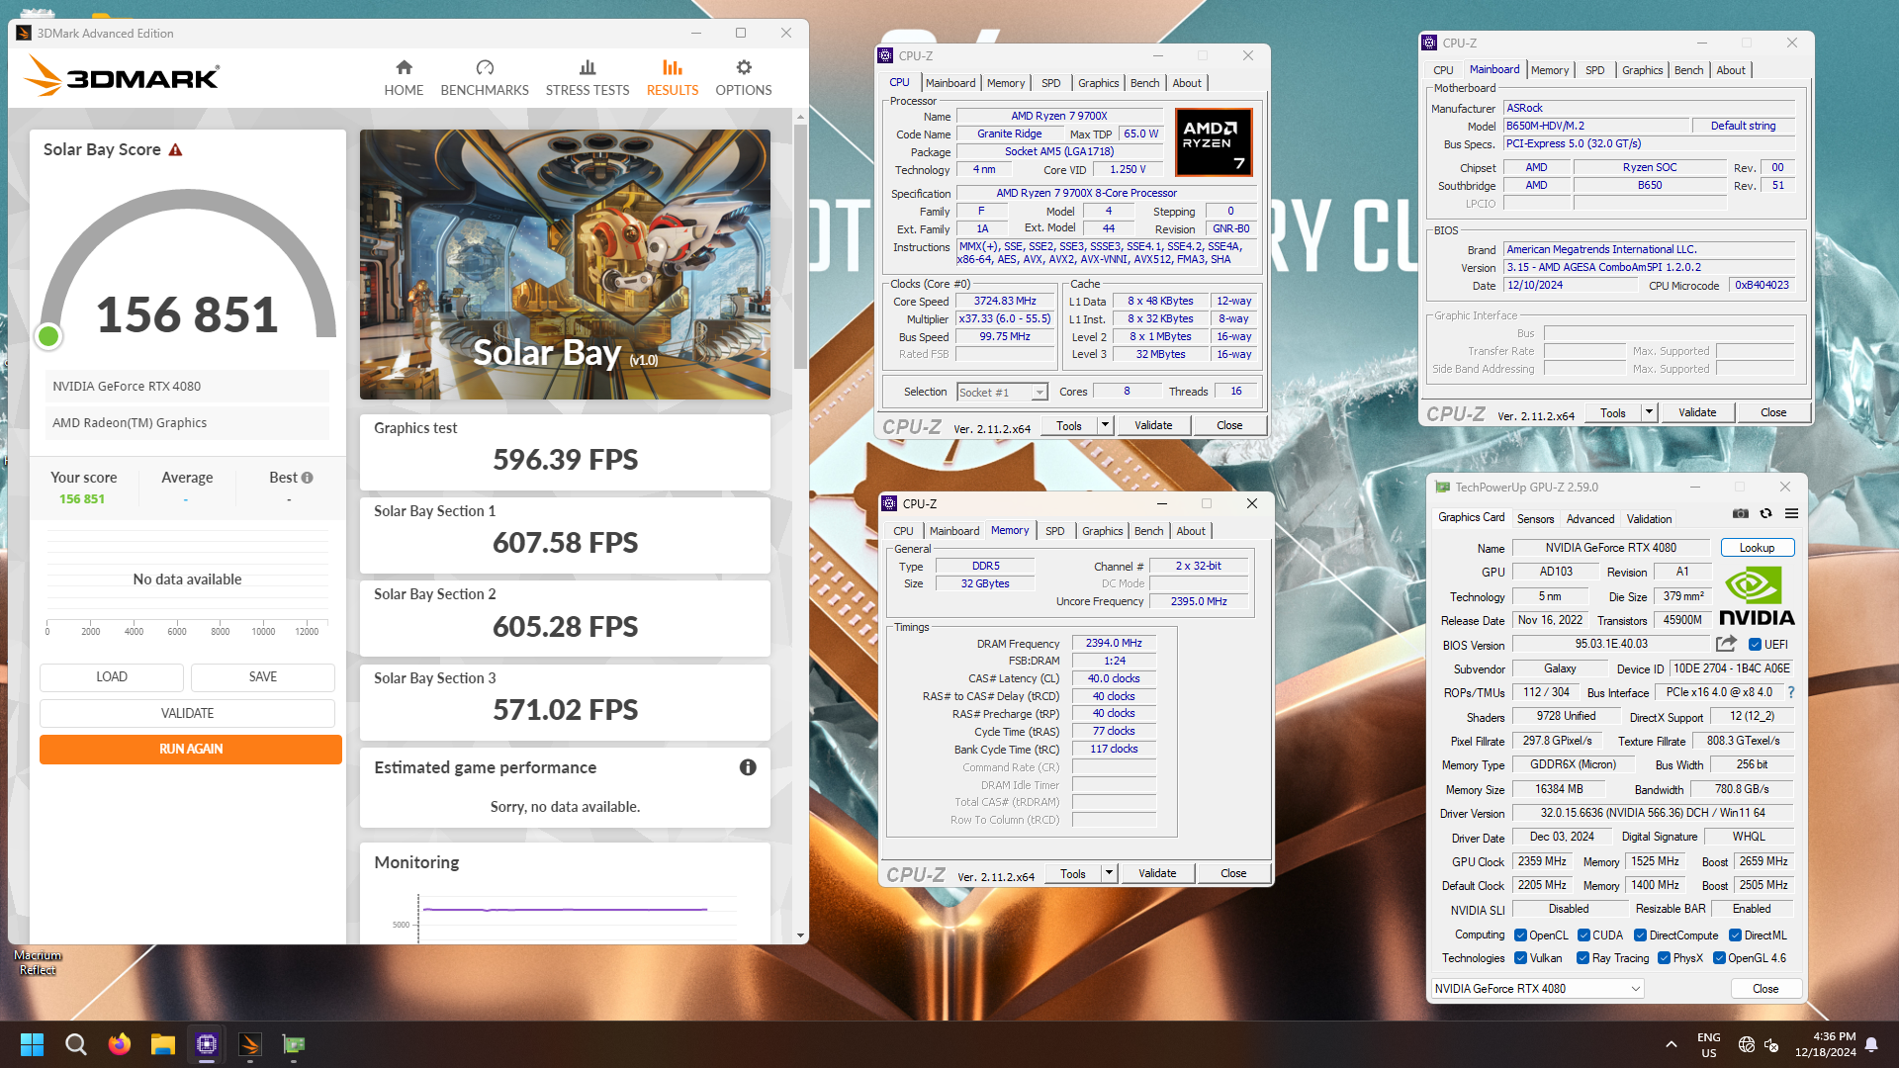The height and width of the screenshot is (1068, 1899).
Task: Click VALIDATE in 3DMark
Action: [187, 713]
